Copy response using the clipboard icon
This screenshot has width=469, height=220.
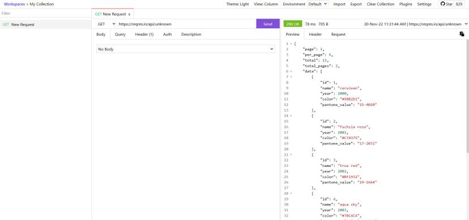tap(462, 34)
